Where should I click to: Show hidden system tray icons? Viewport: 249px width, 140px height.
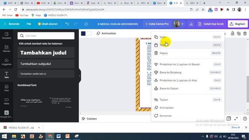pos(203,136)
